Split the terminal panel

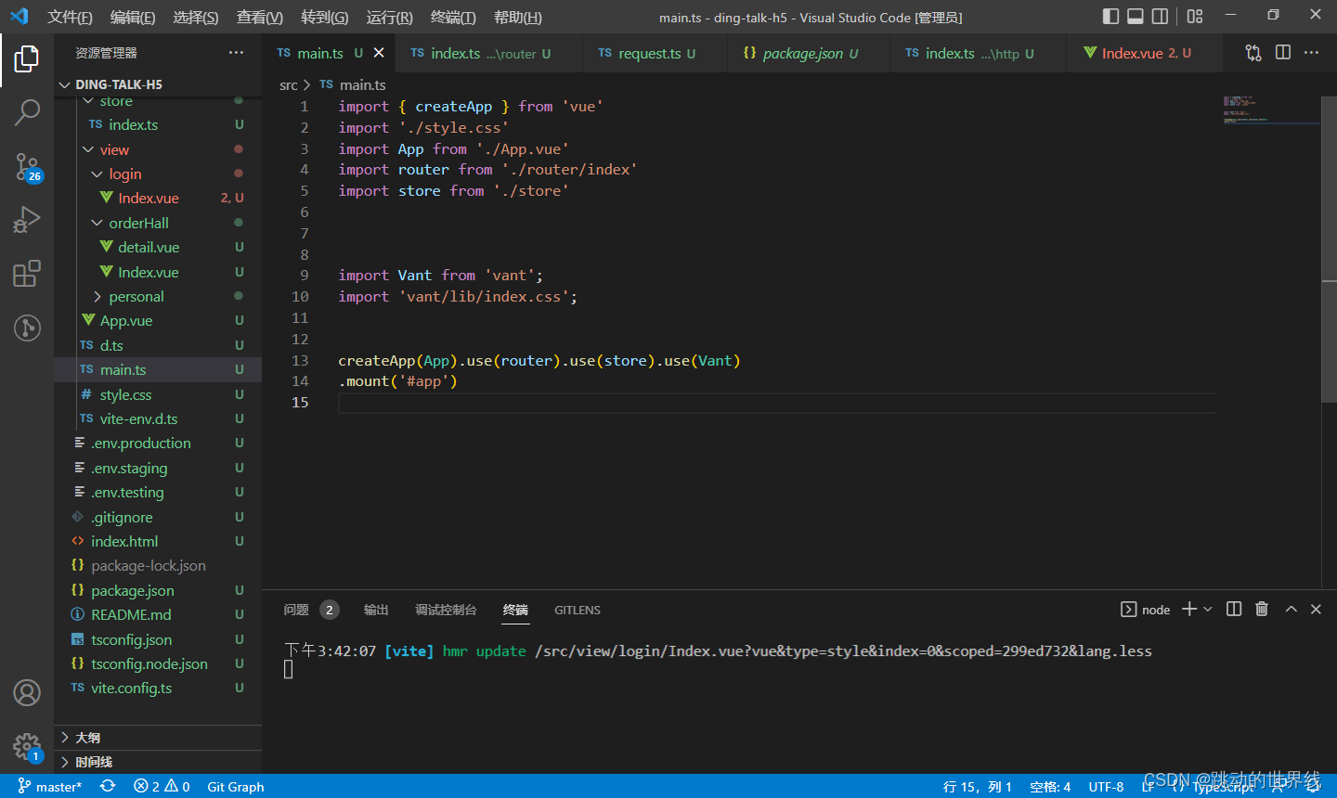tap(1234, 609)
